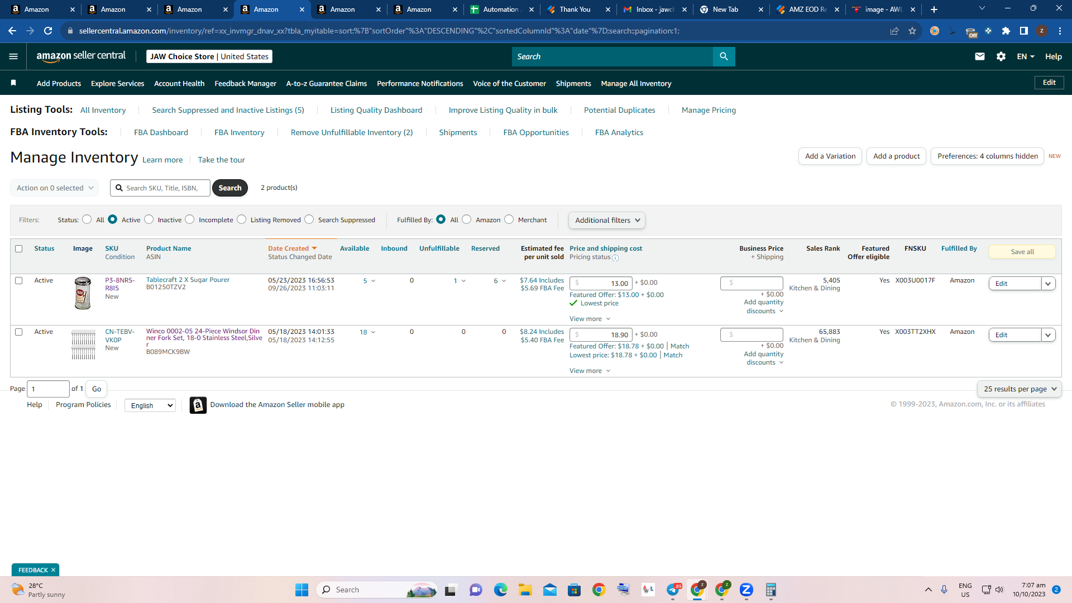The height and width of the screenshot is (603, 1072).
Task: Click the Sugar Pourer product thumbnail
Action: tap(83, 293)
